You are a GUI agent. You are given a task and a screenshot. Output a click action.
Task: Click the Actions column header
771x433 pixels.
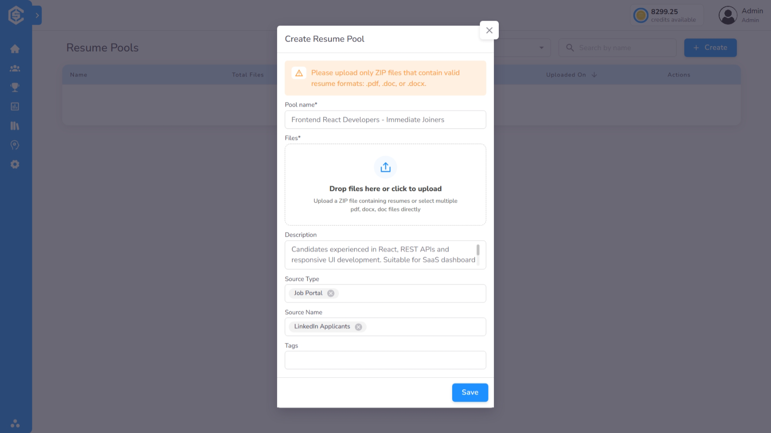(x=679, y=75)
